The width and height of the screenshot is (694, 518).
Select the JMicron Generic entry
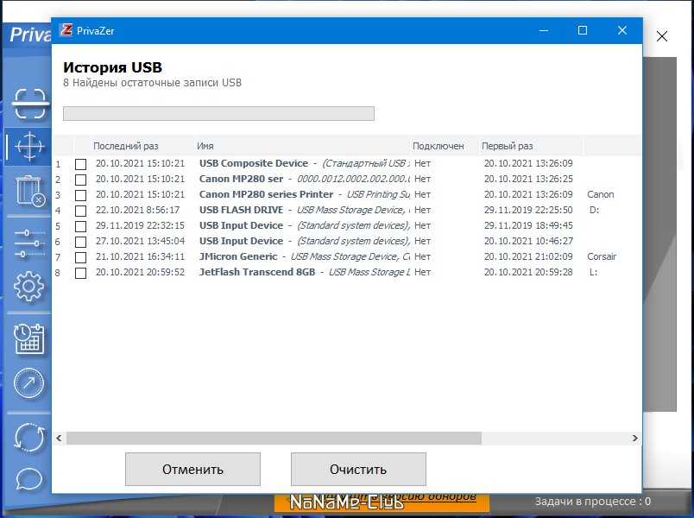(x=238, y=256)
